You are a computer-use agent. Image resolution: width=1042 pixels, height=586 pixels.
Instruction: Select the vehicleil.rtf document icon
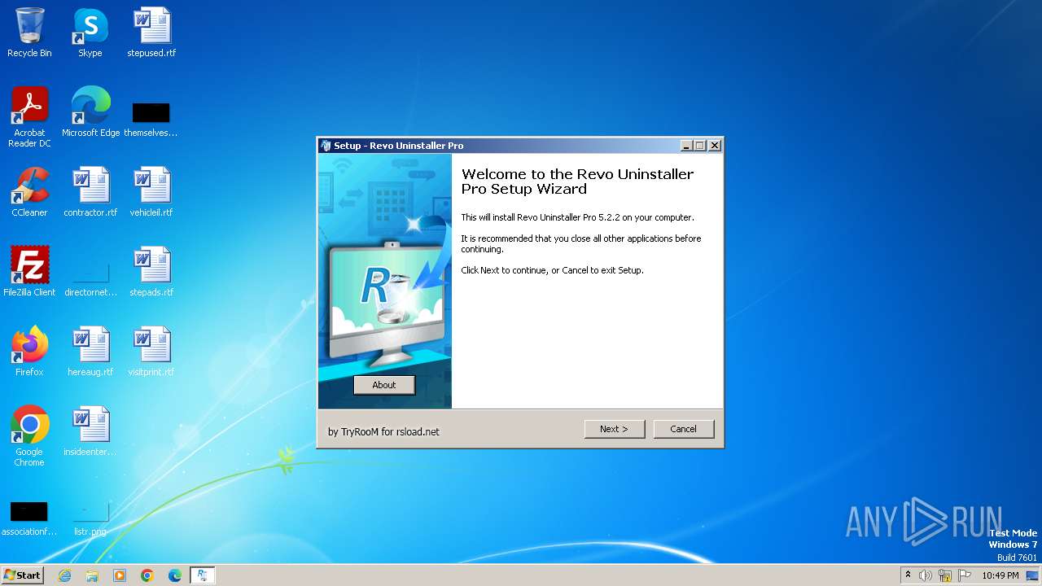pos(151,192)
